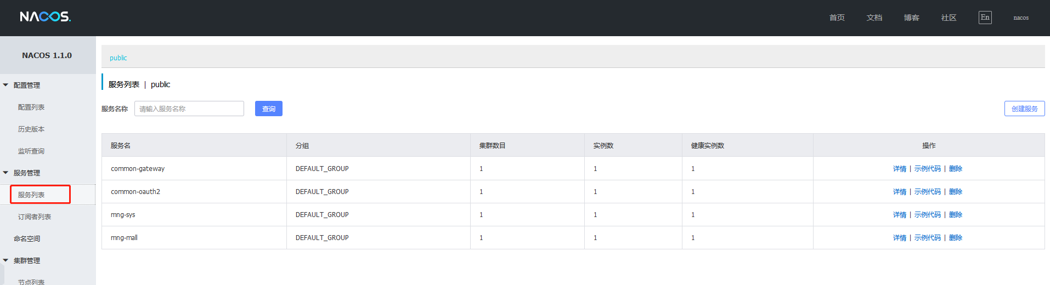Screen dimensions: 1050x285
Task: Open 示例代码 for common-oauth2
Action: click(928, 192)
